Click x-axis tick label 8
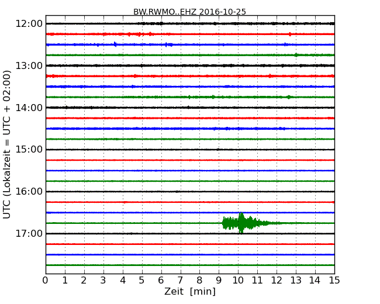This screenshot has width=380, height=304. 200,281
